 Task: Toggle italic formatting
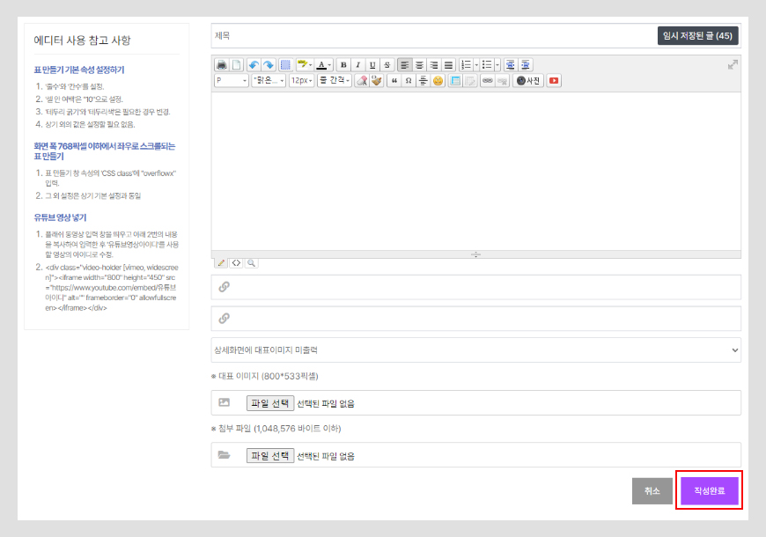point(358,64)
